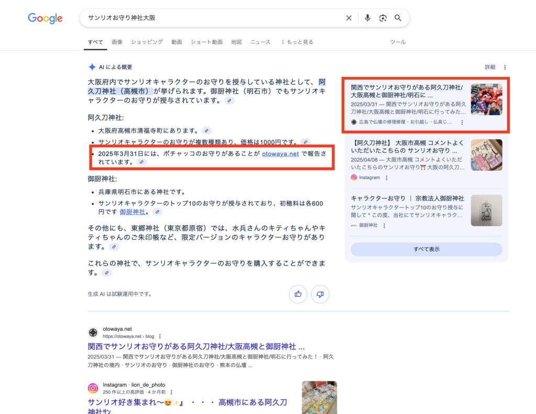536x414 pixels.
Task: Open three-dot menu on Instagram source card
Action: [387, 178]
